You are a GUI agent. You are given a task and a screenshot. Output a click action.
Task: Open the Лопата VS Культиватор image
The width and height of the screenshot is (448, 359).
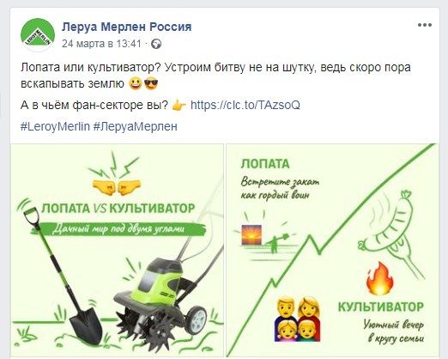pyautogui.click(x=118, y=251)
